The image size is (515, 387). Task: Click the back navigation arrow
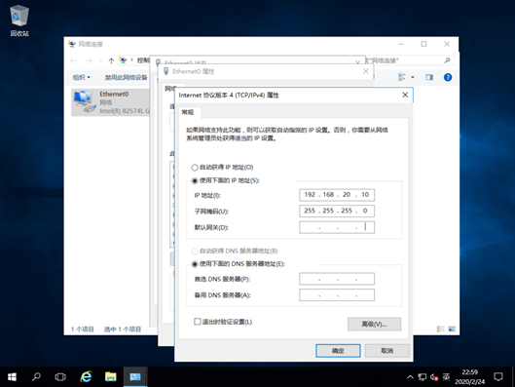tap(74, 60)
